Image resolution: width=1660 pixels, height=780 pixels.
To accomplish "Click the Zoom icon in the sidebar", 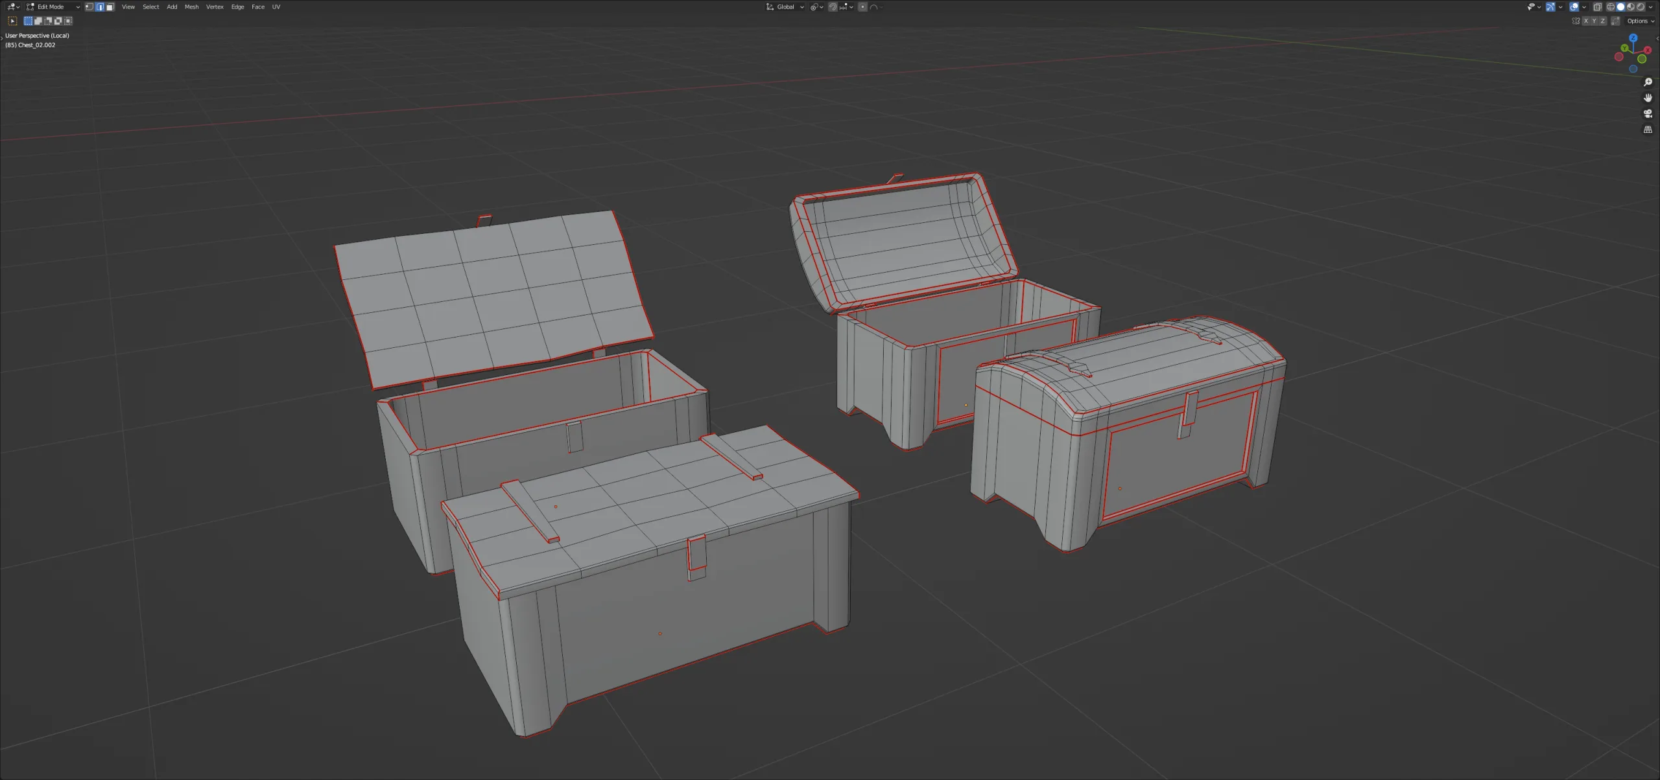I will (1648, 82).
